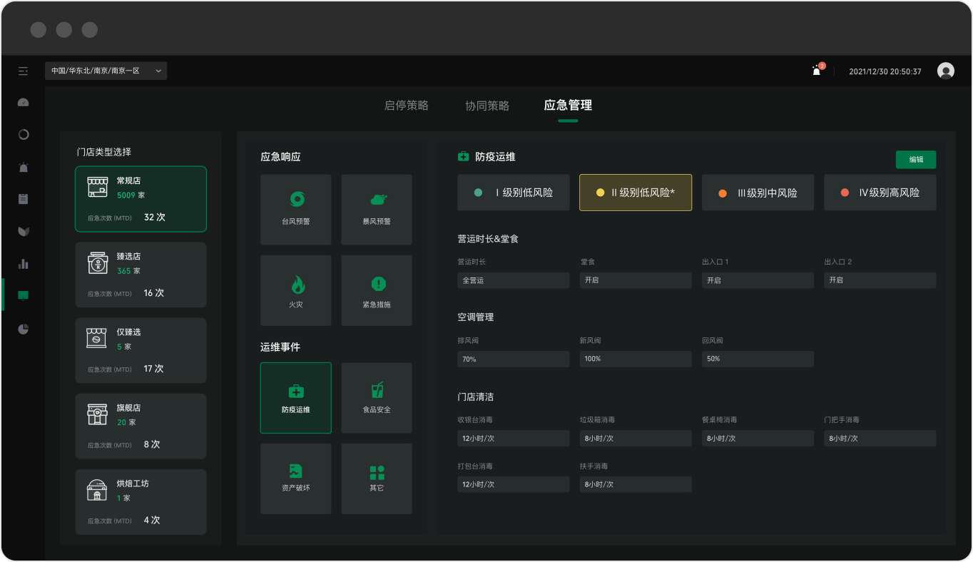Select the 火灾 fire emergency tile
Viewport: 973px width, 562px height.
[295, 290]
